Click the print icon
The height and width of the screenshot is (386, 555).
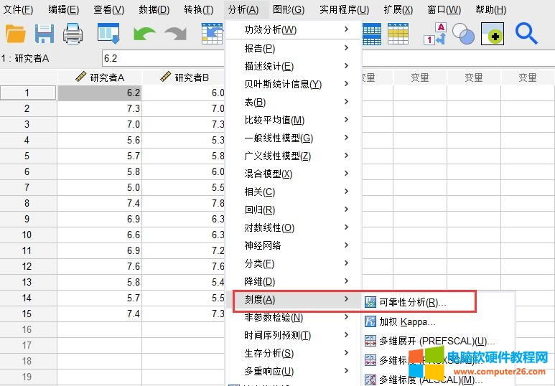(73, 34)
